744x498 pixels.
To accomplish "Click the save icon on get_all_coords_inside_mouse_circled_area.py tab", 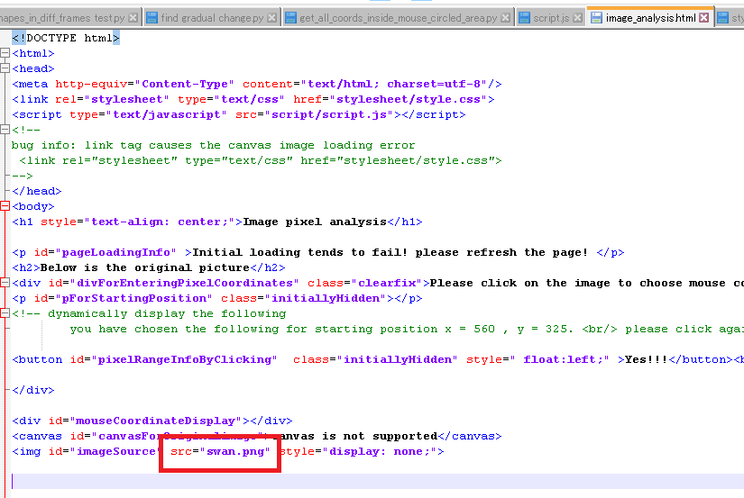I will 290,18.
